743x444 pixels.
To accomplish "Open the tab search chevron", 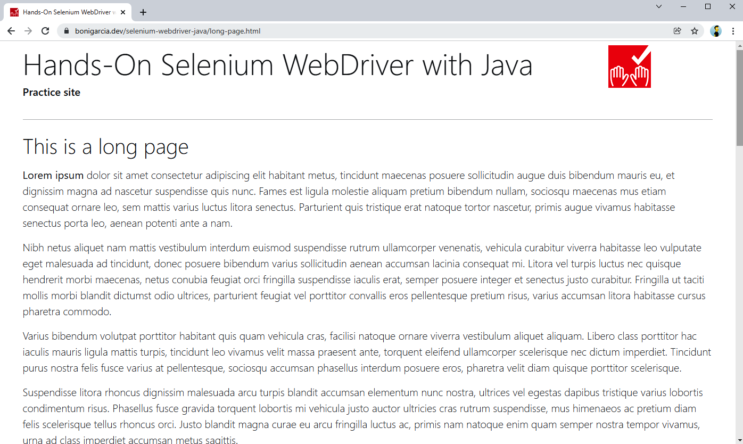I will pos(659,6).
